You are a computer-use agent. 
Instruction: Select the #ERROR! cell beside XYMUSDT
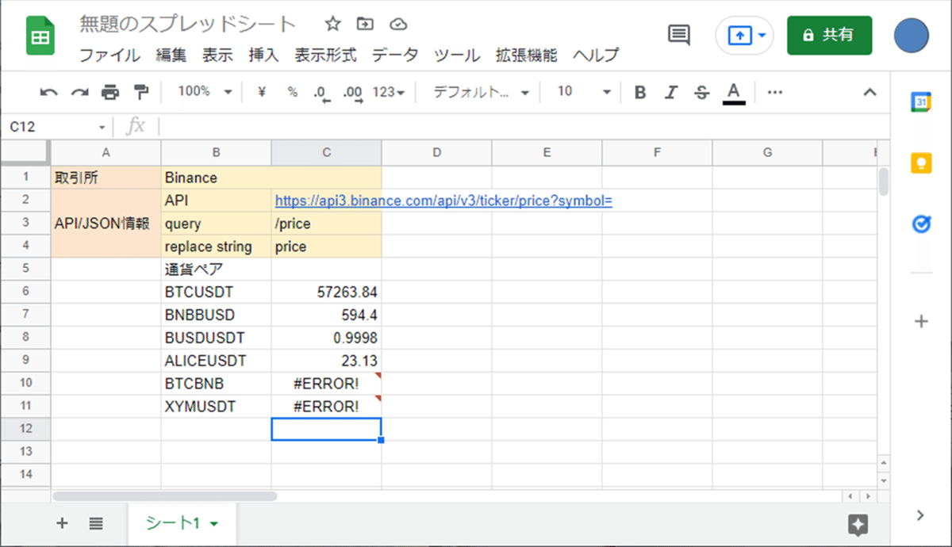coord(326,407)
